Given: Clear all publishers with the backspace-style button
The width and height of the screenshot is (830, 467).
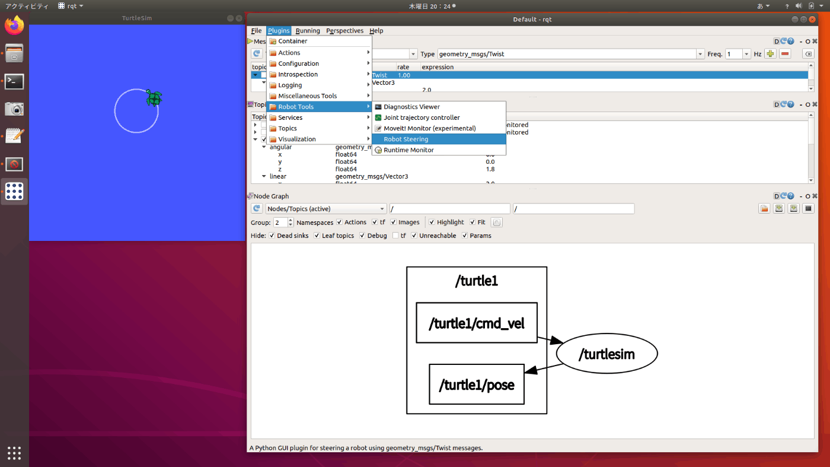Looking at the screenshot, I should pos(808,54).
